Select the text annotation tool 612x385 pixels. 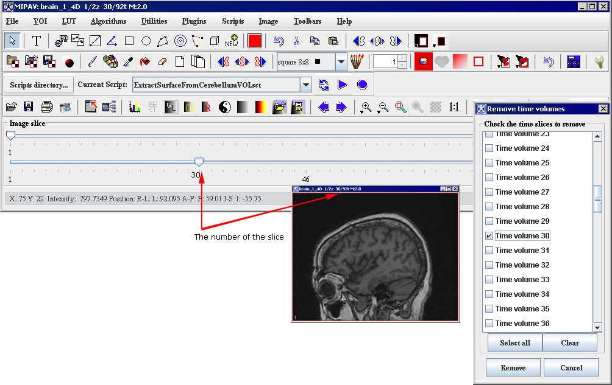click(37, 41)
